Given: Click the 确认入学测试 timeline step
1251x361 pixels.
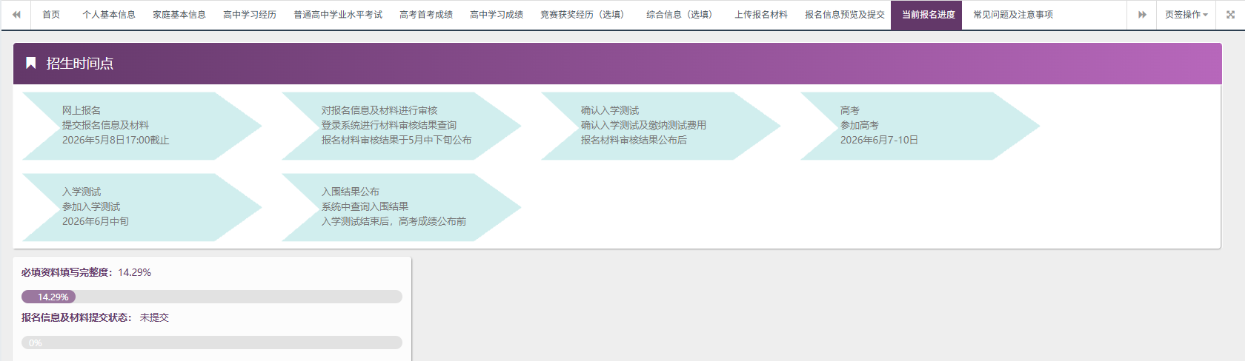Looking at the screenshot, I should [x=660, y=126].
